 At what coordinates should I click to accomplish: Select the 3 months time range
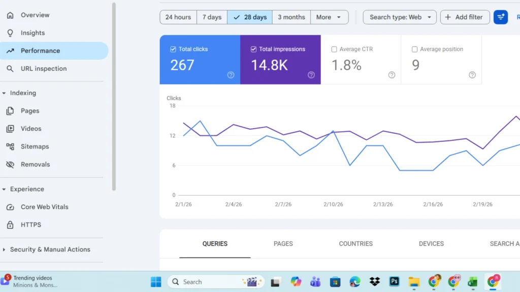pos(291,17)
